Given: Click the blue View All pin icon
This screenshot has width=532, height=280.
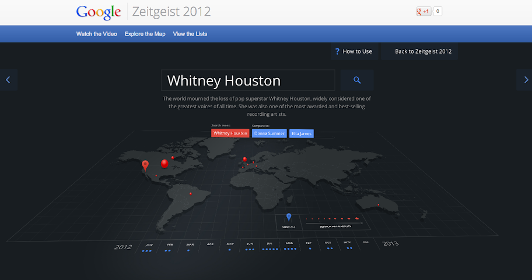Looking at the screenshot, I should pyautogui.click(x=288, y=218).
